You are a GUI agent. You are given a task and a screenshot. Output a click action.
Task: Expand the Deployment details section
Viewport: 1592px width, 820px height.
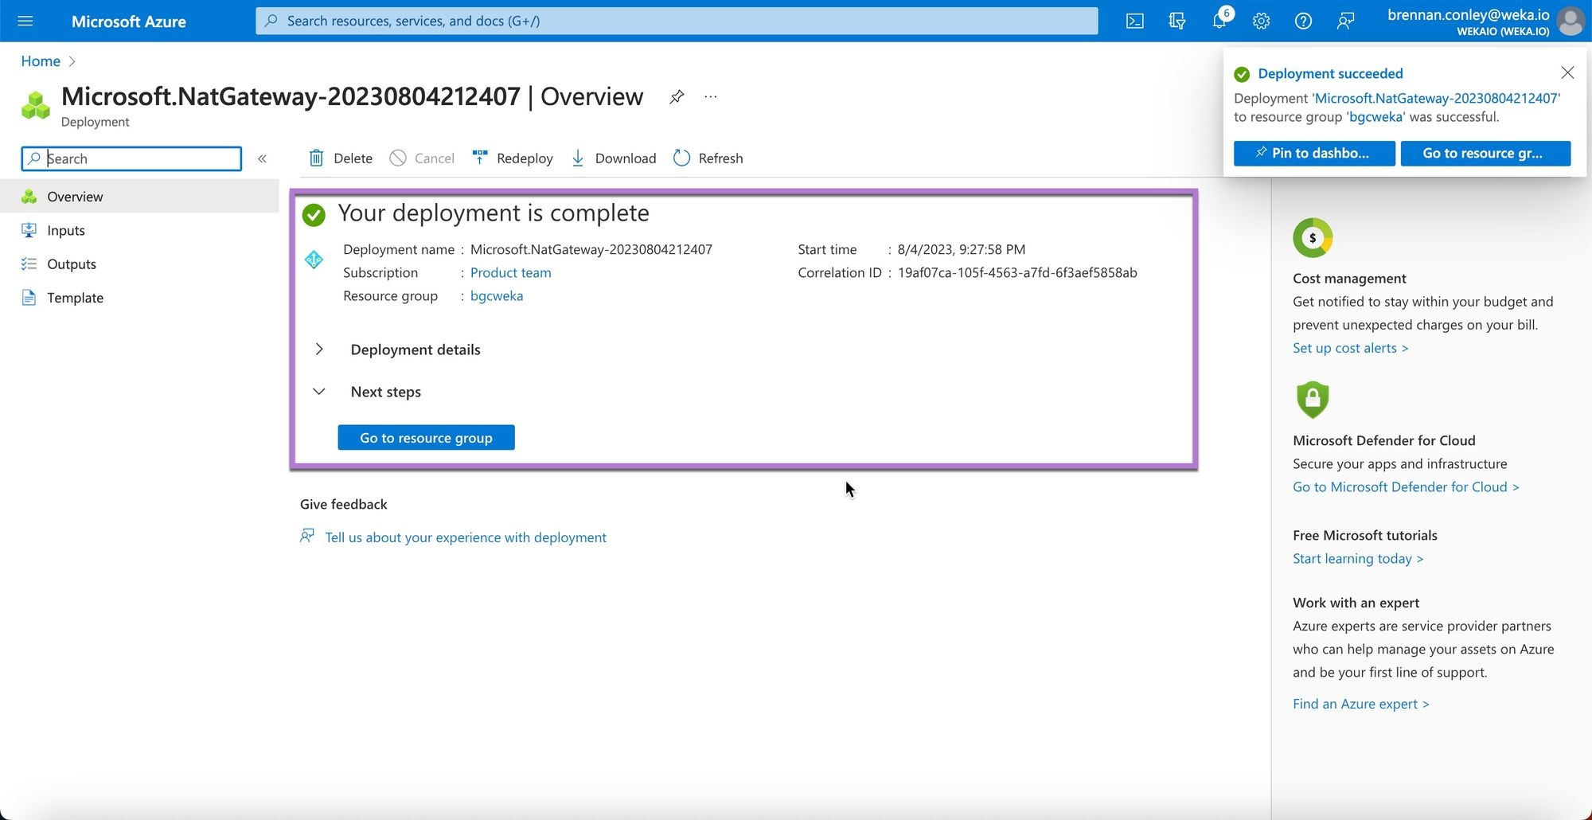pyautogui.click(x=319, y=349)
